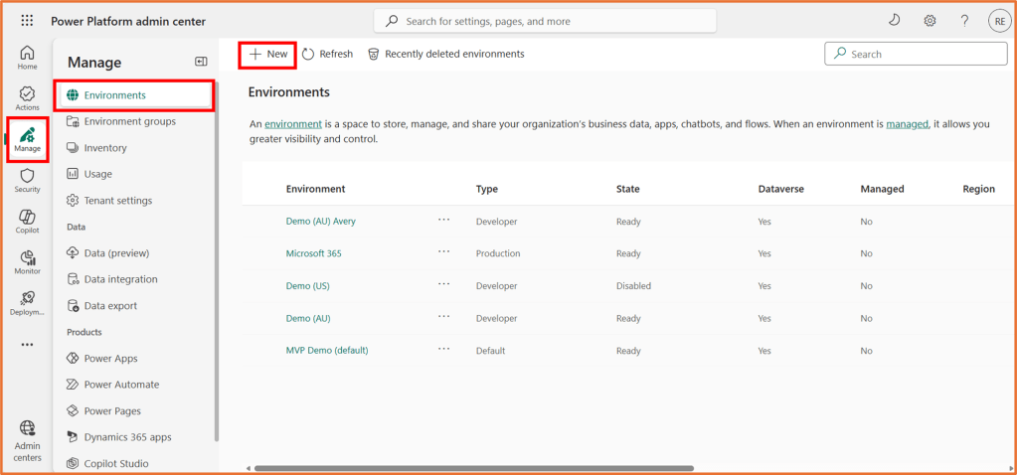Viewport: 1017px width, 475px height.
Task: Open the app launcher waffle icon
Action: [x=27, y=21]
